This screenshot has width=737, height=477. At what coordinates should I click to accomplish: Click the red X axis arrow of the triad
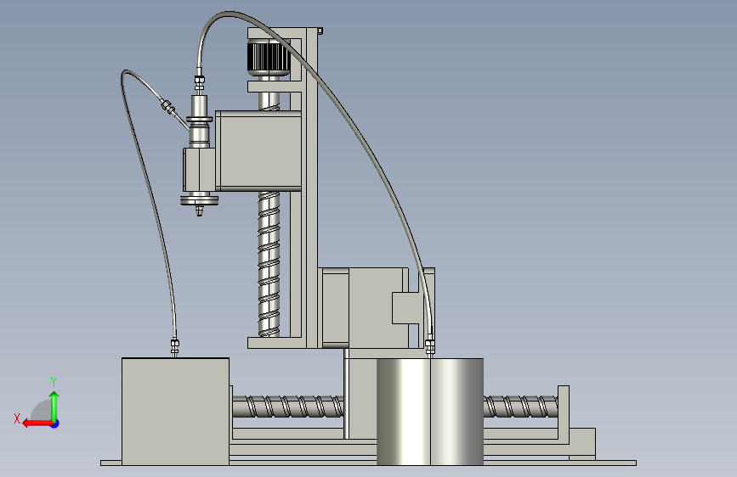click(37, 424)
